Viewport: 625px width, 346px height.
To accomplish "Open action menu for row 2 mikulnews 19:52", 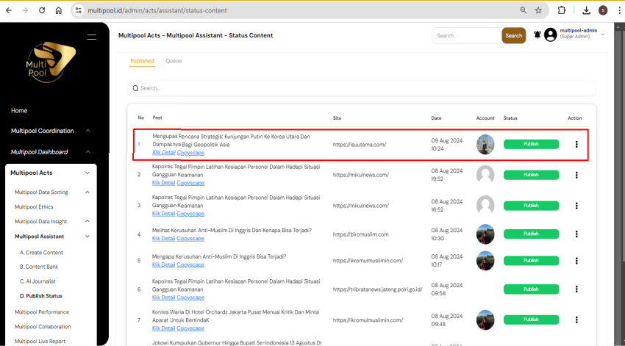I will pyautogui.click(x=576, y=175).
